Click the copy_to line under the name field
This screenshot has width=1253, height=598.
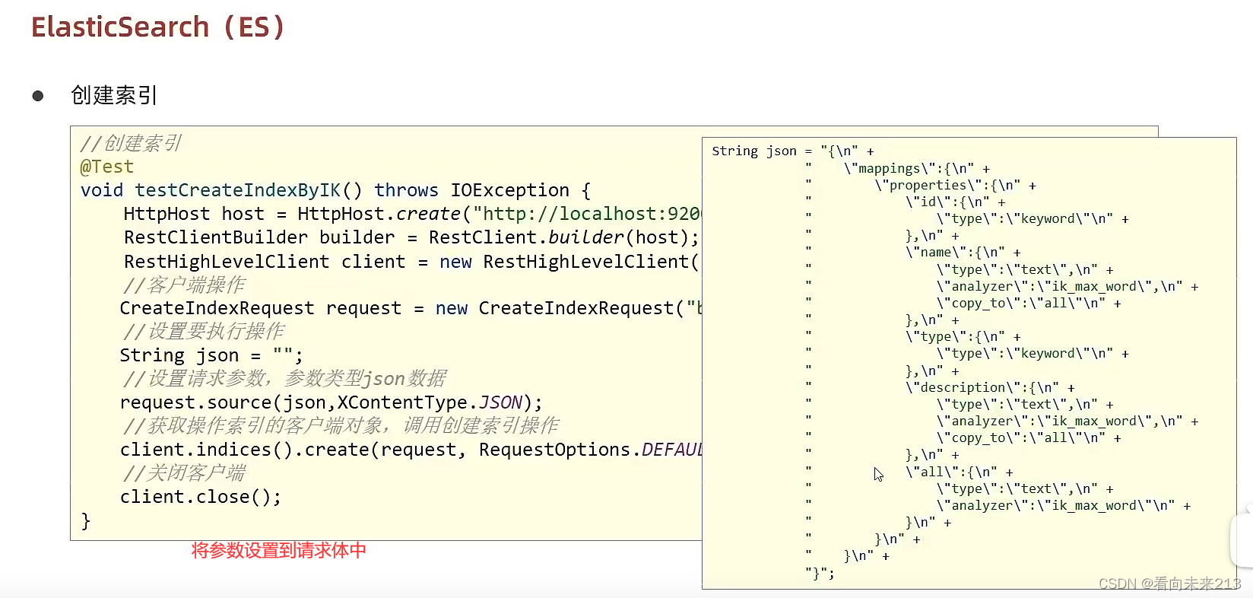click(x=1029, y=304)
